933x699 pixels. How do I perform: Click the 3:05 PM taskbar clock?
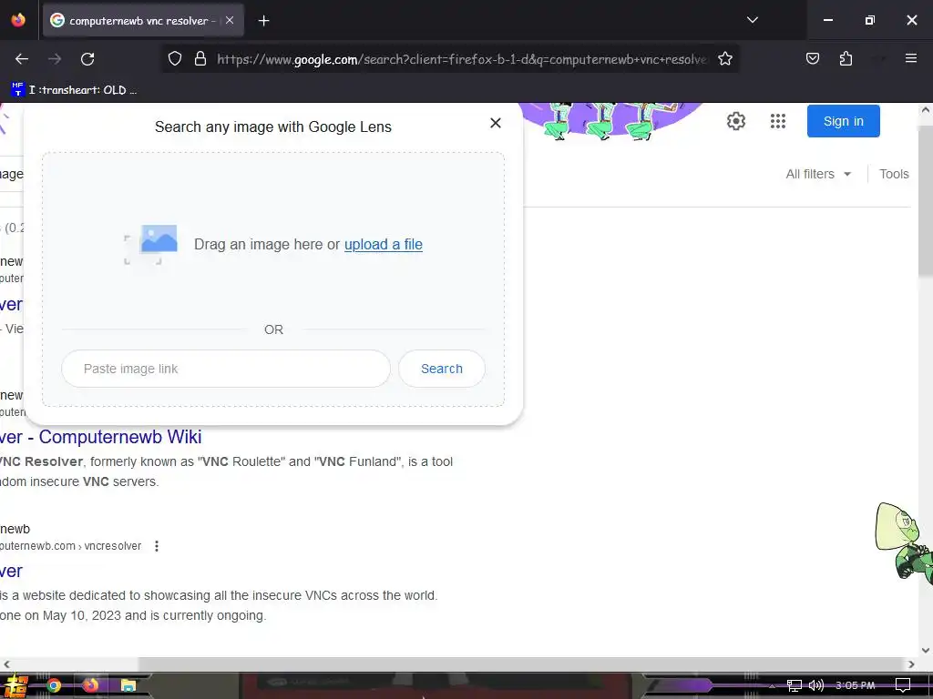(855, 685)
